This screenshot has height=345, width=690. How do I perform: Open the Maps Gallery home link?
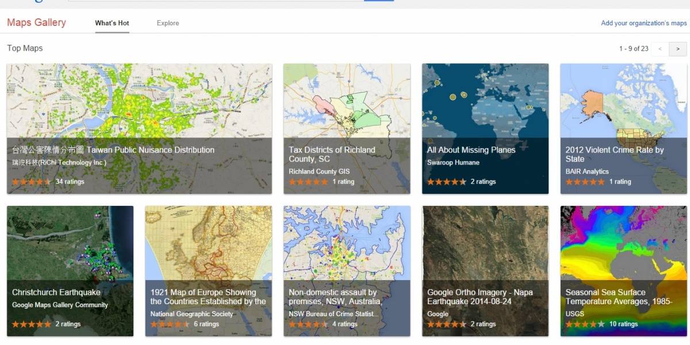click(x=36, y=23)
